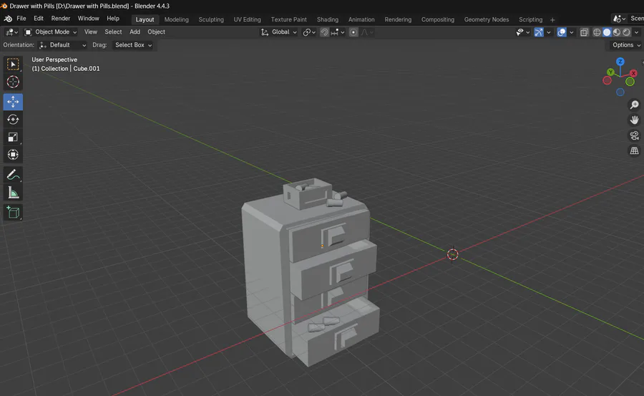Switch to UV Editing workspace tab
Viewport: 644px width, 396px height.
pyautogui.click(x=248, y=20)
